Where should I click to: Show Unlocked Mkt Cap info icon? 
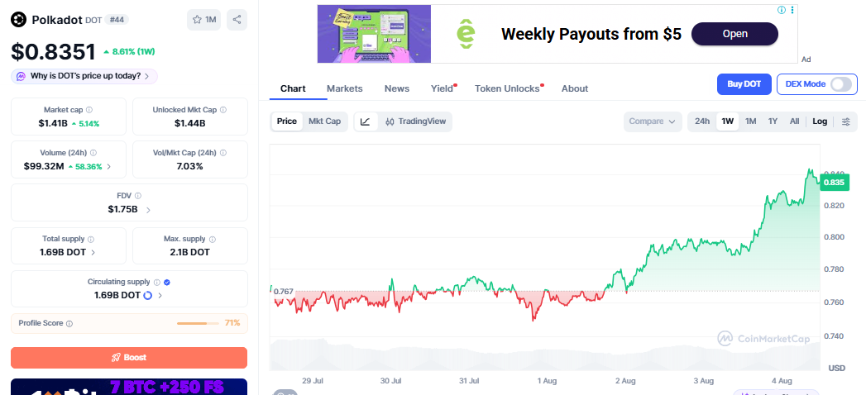[223, 110]
